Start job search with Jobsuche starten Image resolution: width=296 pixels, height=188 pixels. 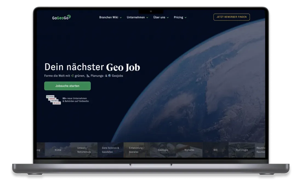point(67,86)
